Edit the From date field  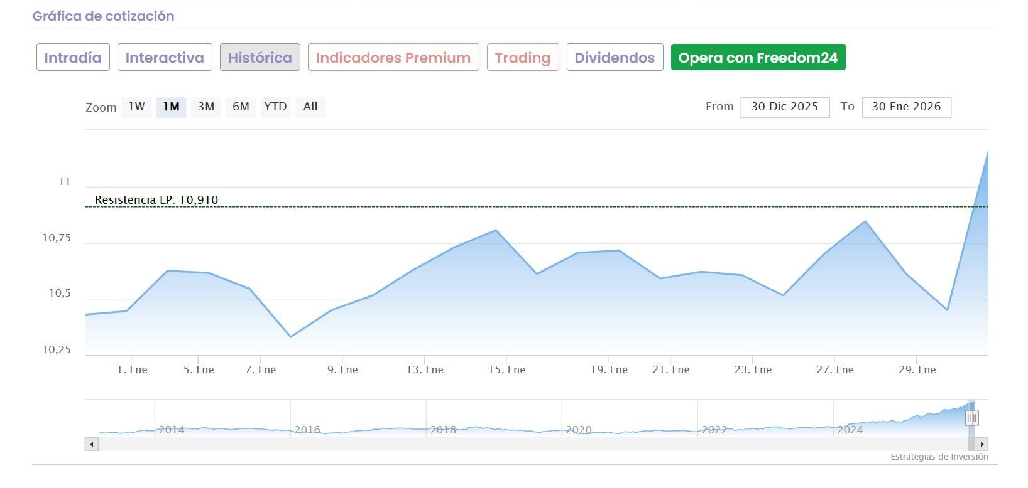[x=785, y=107]
